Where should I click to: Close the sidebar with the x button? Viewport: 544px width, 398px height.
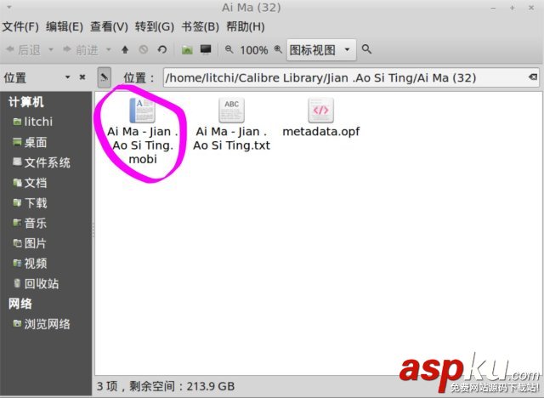click(82, 77)
